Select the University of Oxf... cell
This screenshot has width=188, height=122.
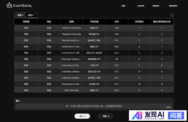tap(72, 65)
